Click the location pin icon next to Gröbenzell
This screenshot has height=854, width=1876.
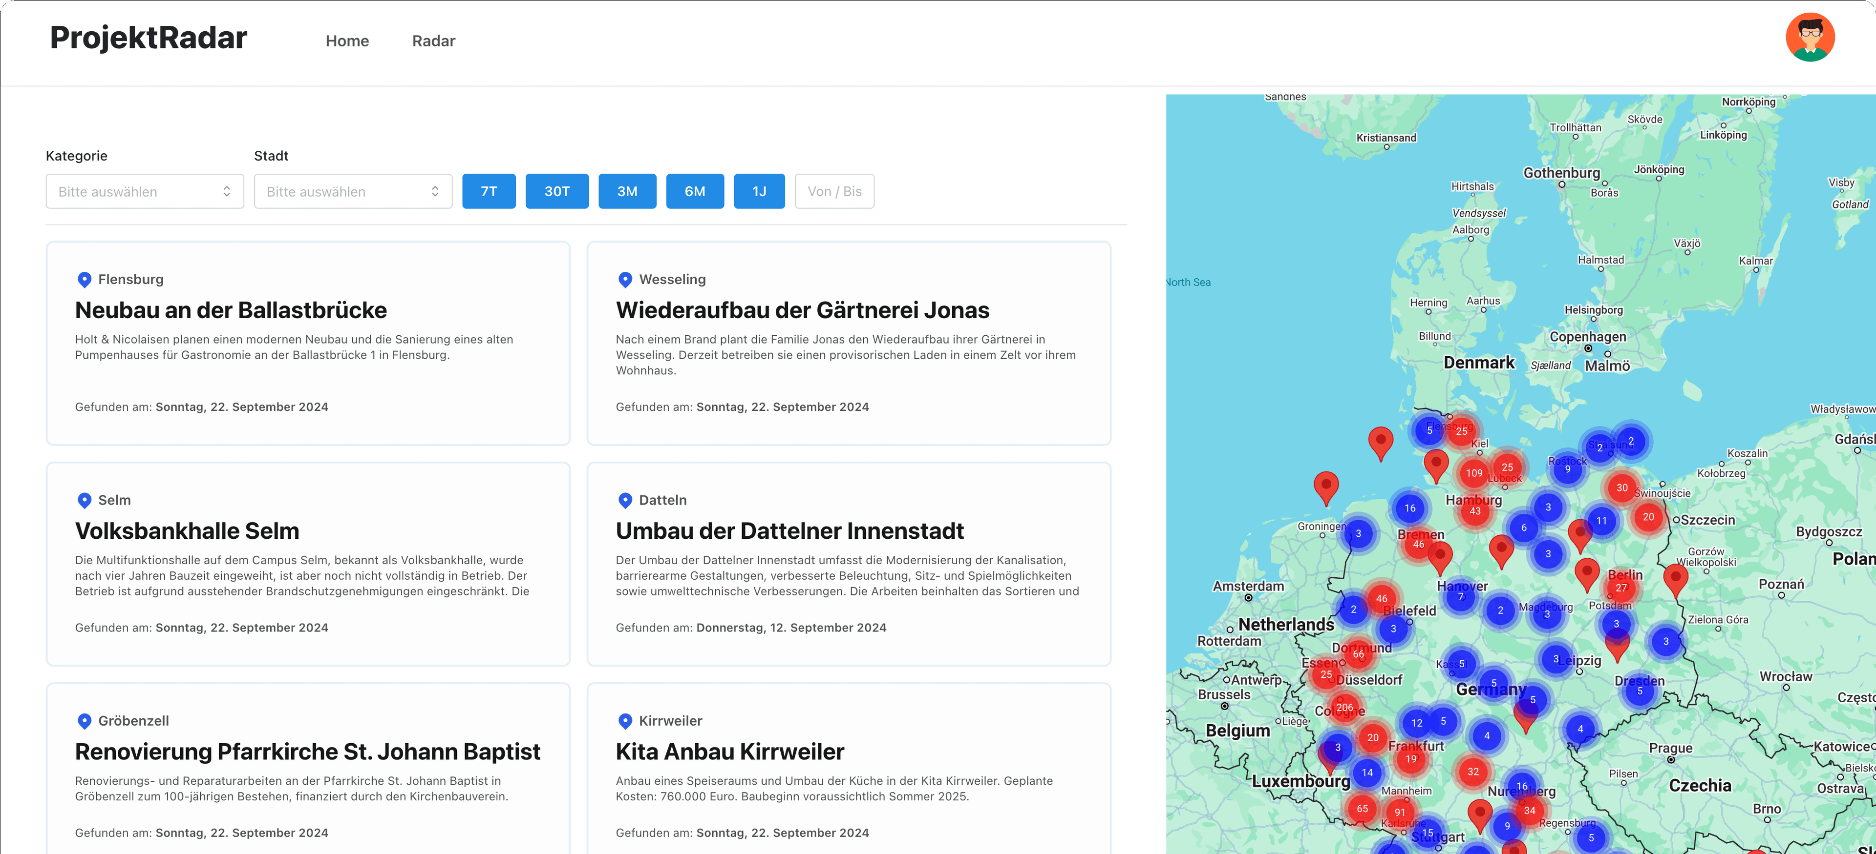pos(85,721)
